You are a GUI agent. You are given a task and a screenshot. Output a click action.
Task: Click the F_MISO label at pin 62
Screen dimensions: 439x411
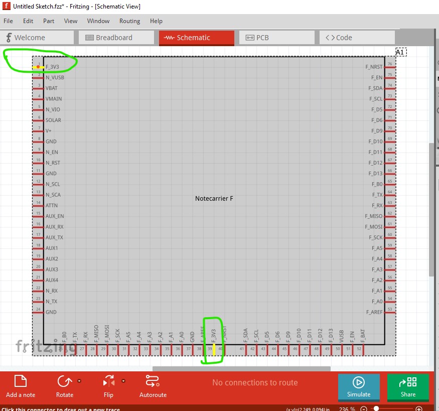pos(373,216)
